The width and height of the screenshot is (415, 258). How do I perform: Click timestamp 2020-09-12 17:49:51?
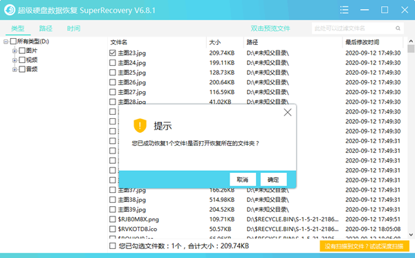(373, 219)
